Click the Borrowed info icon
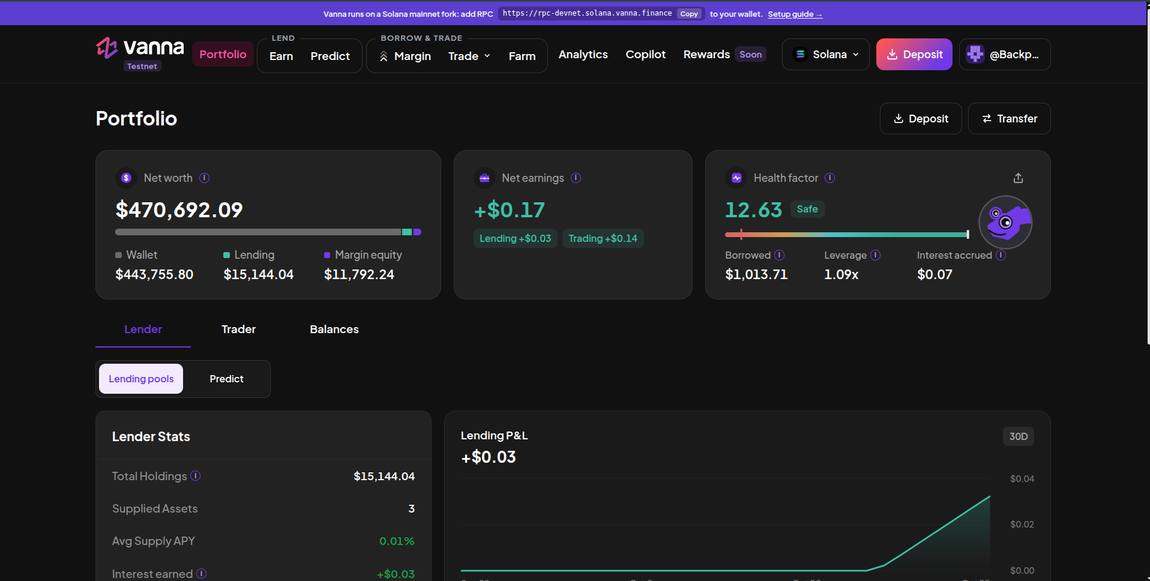The width and height of the screenshot is (1150, 581). (x=779, y=255)
